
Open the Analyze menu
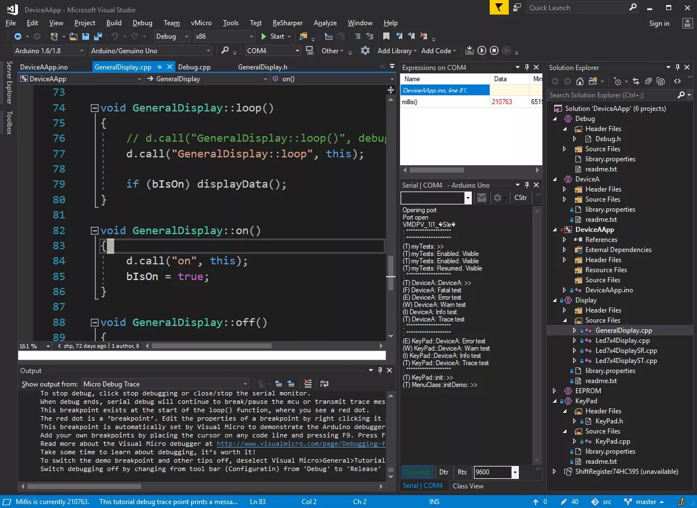[x=325, y=23]
